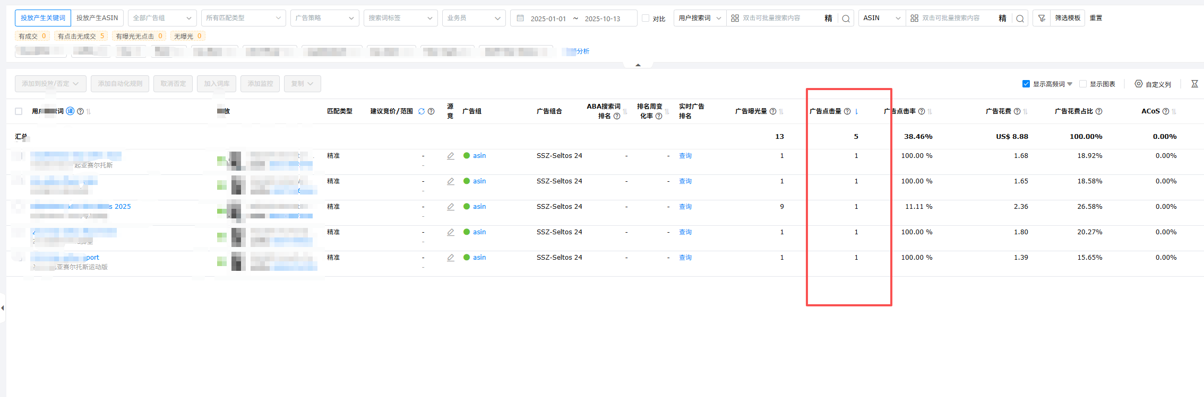
Task: Click the help icon next to ACoS
Action: pyautogui.click(x=1166, y=111)
